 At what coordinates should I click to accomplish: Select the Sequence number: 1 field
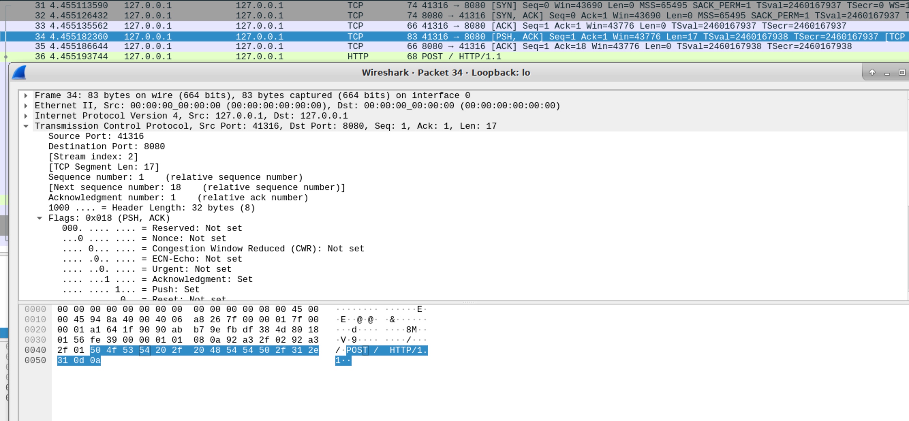175,177
